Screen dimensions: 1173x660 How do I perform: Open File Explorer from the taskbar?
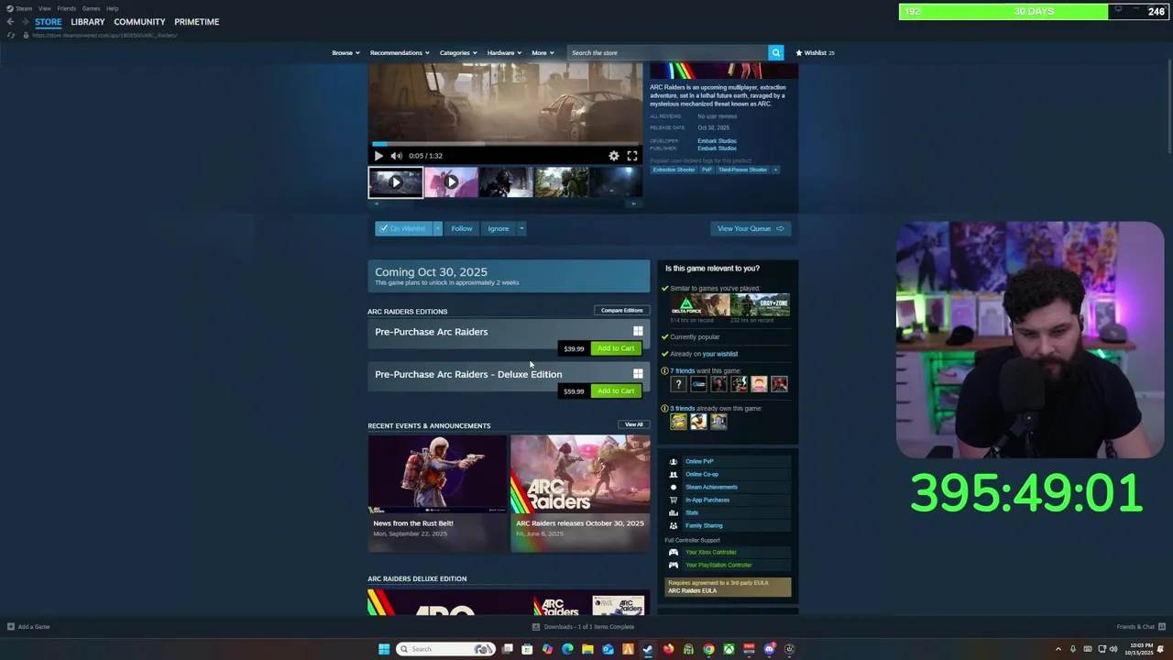[x=587, y=649]
